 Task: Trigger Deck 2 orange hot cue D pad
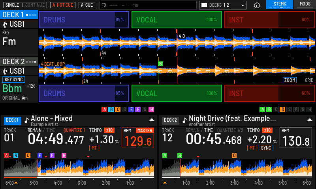[282, 109]
